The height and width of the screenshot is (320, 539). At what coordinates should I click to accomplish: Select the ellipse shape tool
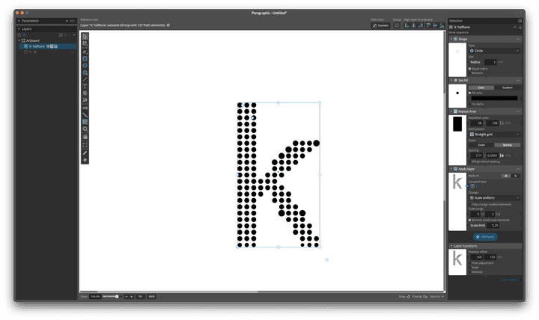(x=85, y=66)
